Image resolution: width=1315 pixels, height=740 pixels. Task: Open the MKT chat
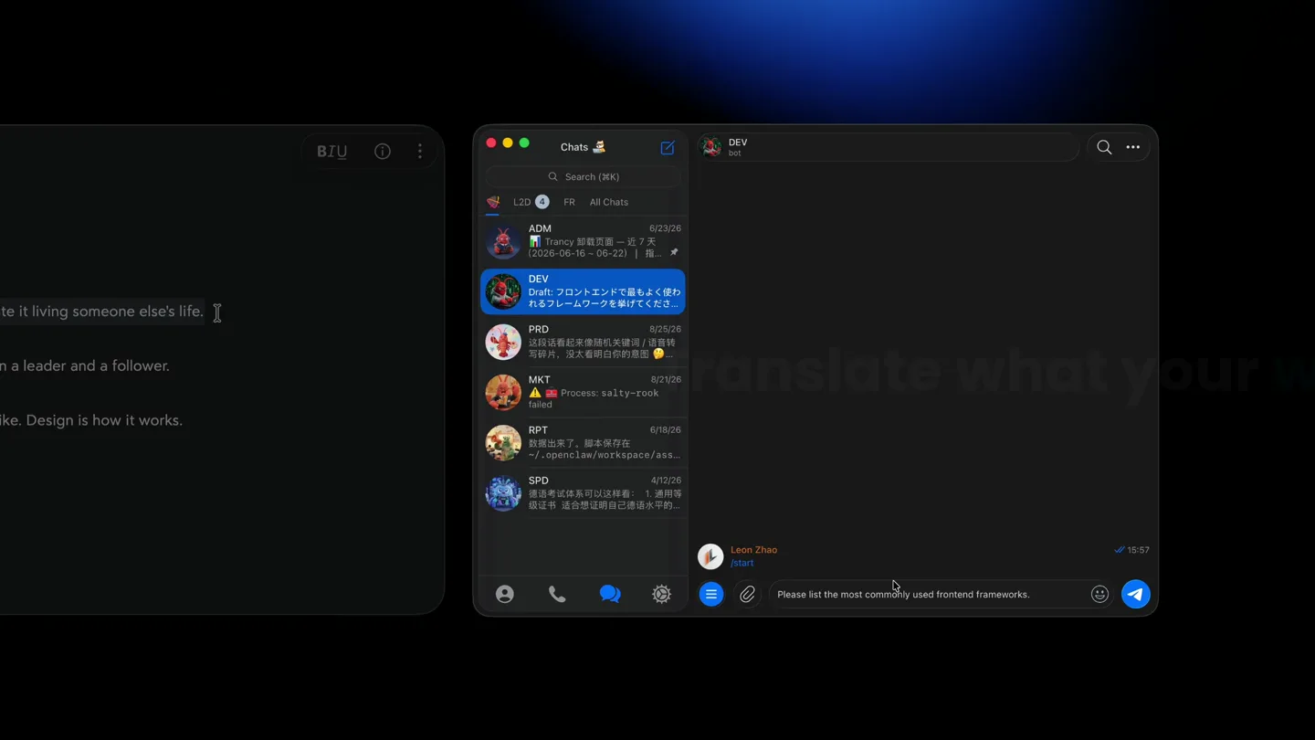584,393
